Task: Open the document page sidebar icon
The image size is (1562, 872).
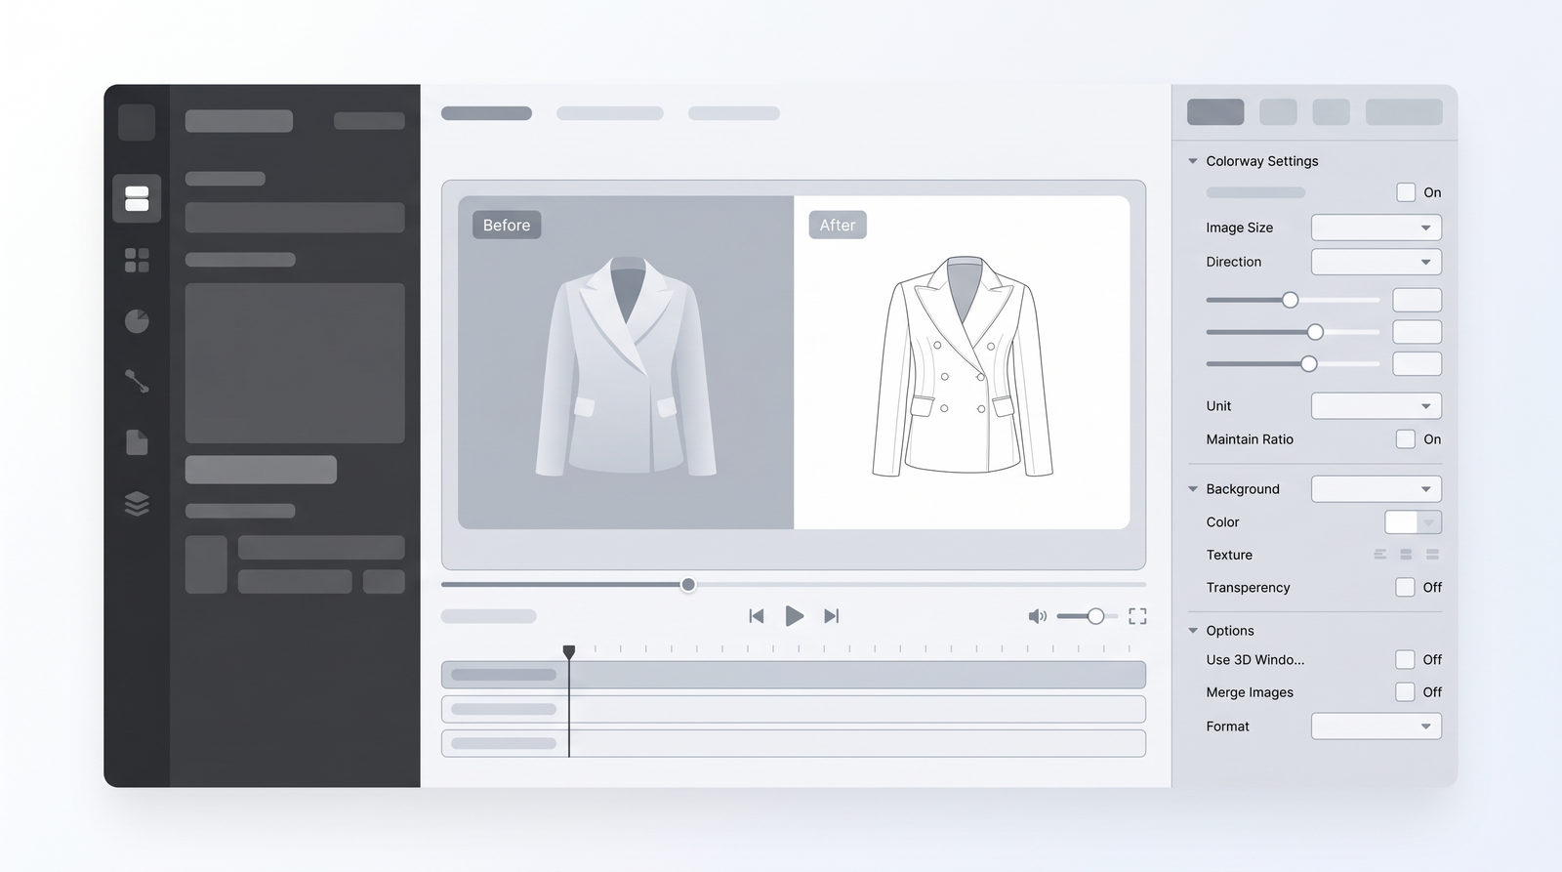Action: coord(137,442)
